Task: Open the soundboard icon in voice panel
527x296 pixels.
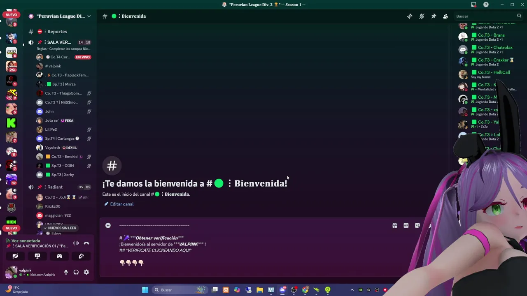Action: [82, 256]
